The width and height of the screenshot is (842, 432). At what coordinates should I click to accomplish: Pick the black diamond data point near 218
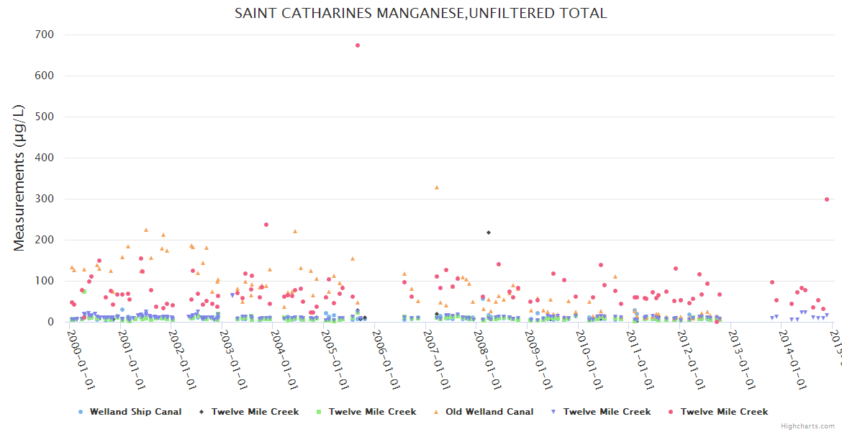click(x=489, y=233)
